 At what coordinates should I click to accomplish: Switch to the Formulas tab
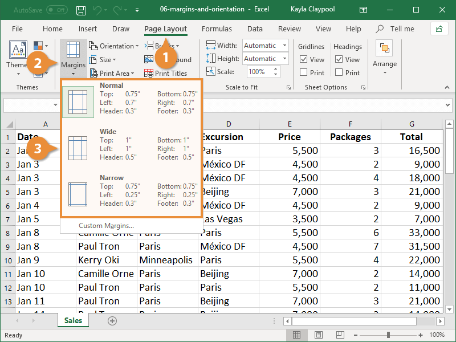click(217, 29)
